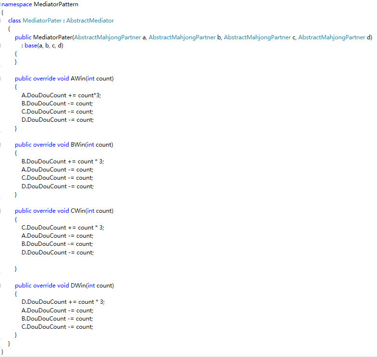Click the 'AWin(int count)' method name
The height and width of the screenshot is (357, 377).
tap(92, 79)
